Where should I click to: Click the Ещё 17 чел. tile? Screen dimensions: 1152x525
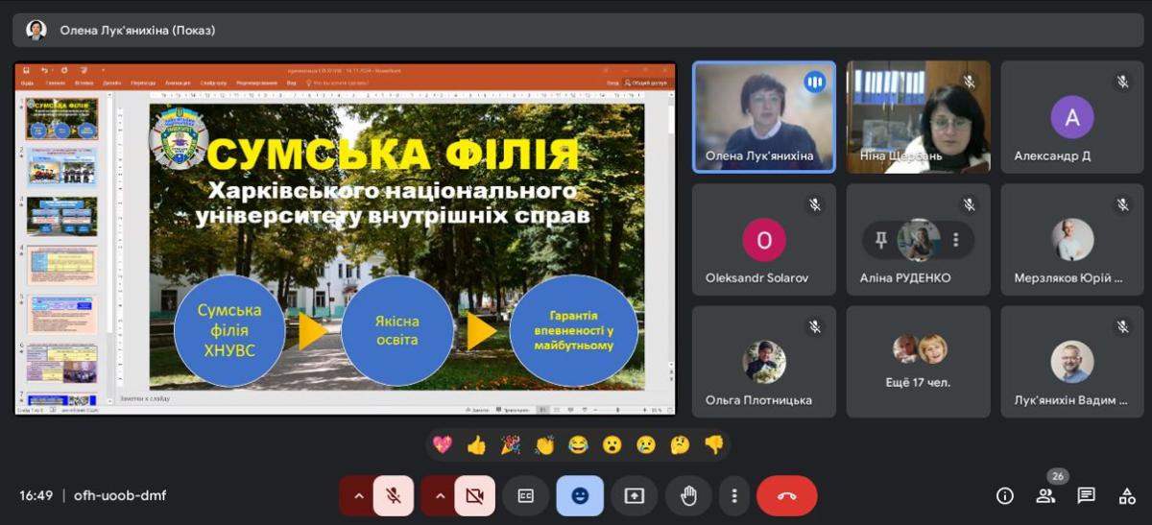tap(918, 362)
